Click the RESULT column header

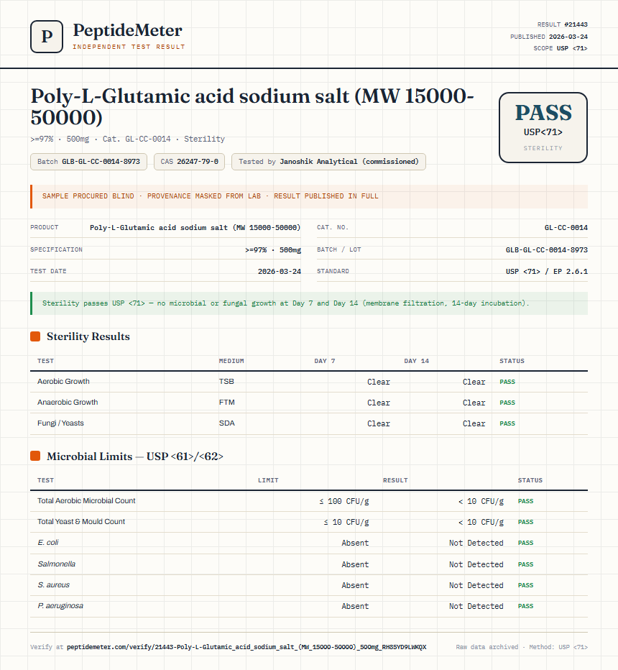click(395, 480)
